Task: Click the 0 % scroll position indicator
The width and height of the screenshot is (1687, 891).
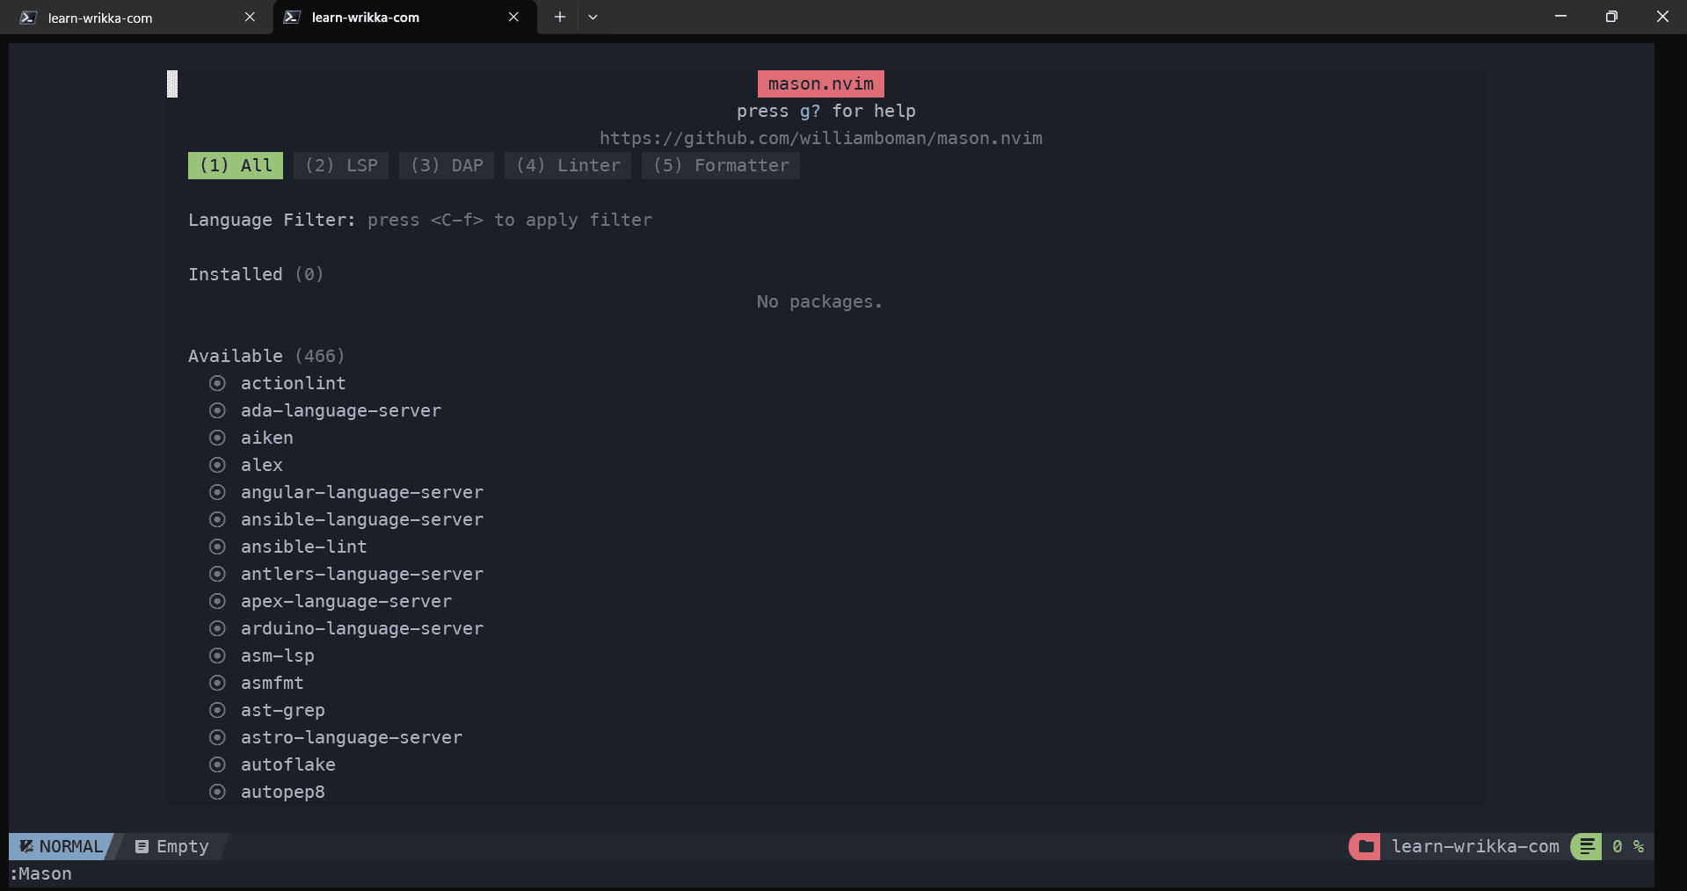Action: (x=1628, y=846)
